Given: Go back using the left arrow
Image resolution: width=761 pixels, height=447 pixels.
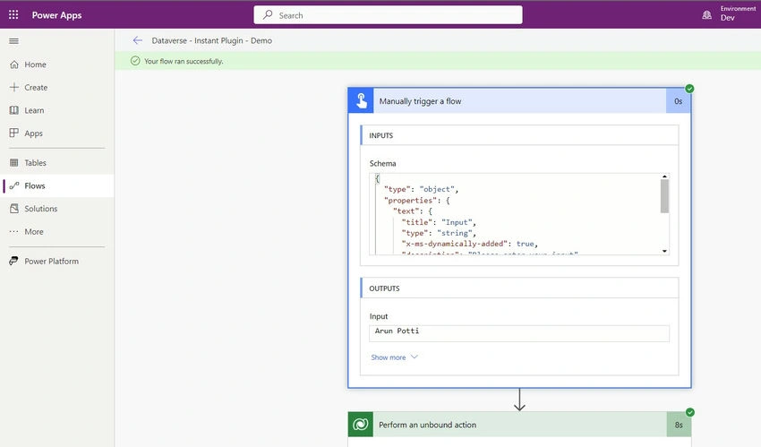Looking at the screenshot, I should pyautogui.click(x=138, y=40).
